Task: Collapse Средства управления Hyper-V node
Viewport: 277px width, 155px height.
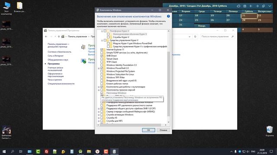Action: tap(102, 40)
